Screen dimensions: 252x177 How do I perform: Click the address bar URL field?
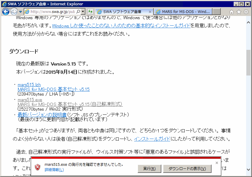[53, 12]
